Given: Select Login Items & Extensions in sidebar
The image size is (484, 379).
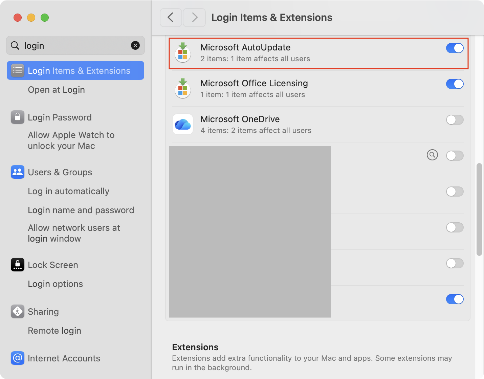Looking at the screenshot, I should click(75, 70).
